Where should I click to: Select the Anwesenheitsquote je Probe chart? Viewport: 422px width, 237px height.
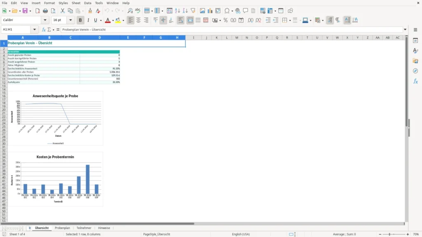[56, 118]
